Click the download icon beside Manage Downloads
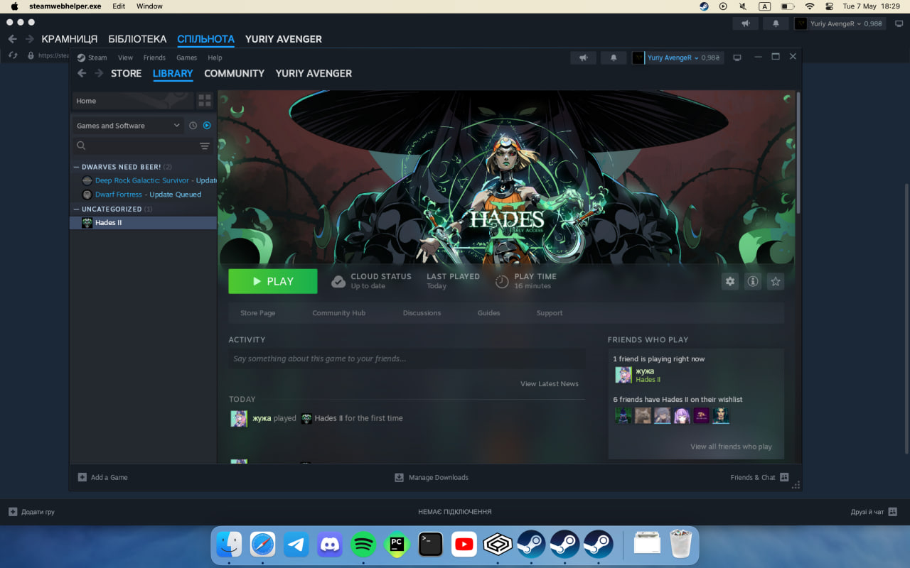Viewport: 910px width, 568px height. pos(399,477)
